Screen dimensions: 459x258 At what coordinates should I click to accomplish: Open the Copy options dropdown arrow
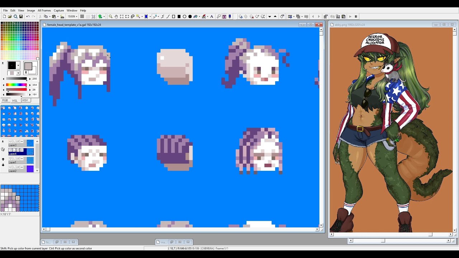point(49,16)
